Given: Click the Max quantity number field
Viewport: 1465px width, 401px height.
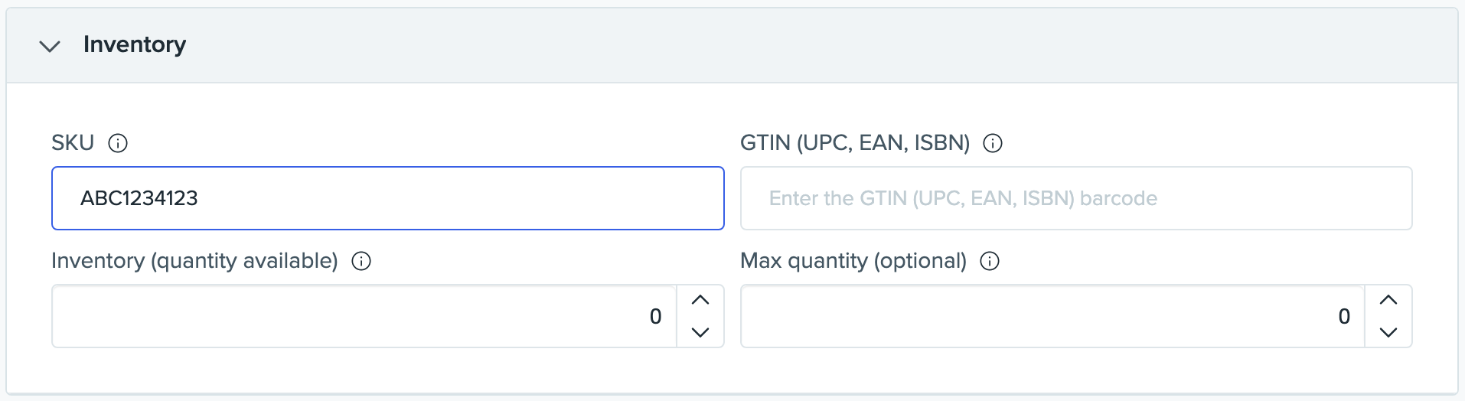Looking at the screenshot, I should (x=1052, y=316).
